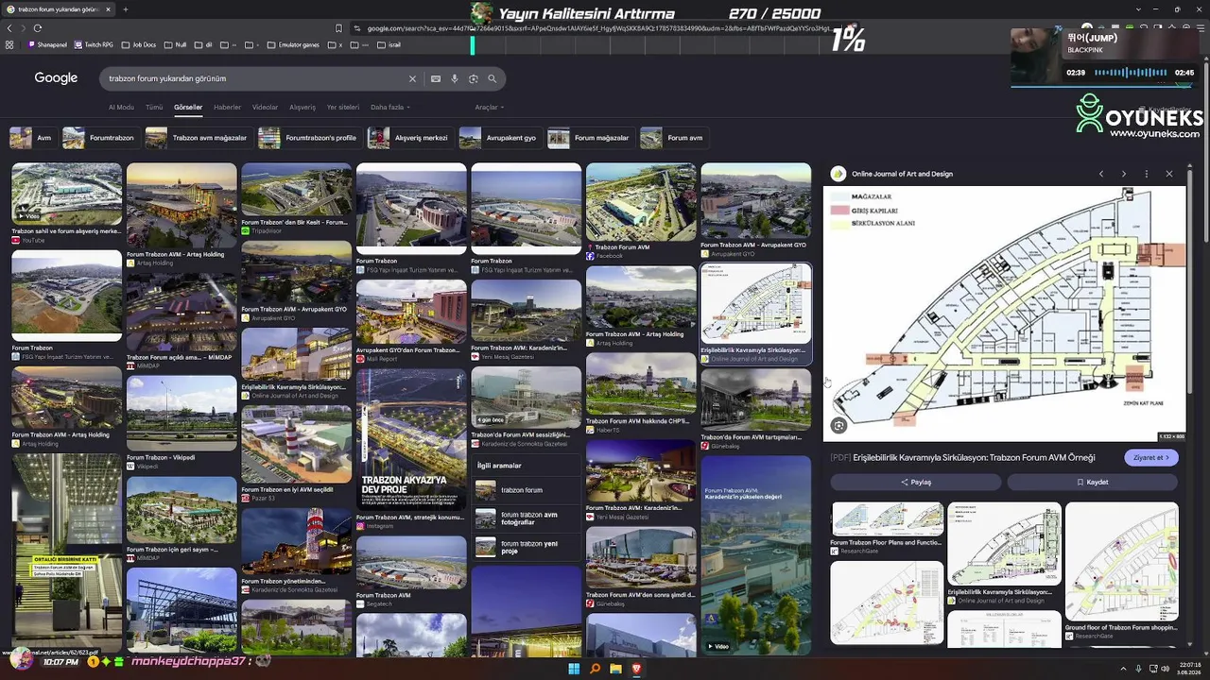Select related search 'trabzon forum'
The width and height of the screenshot is (1210, 680).
tap(526, 490)
